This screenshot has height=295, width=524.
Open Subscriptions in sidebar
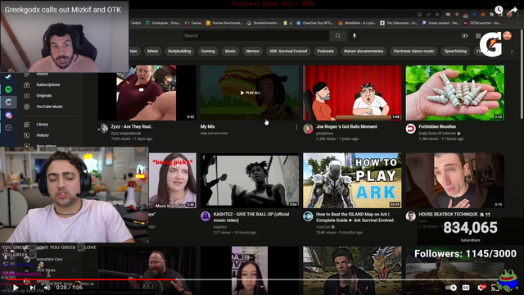click(48, 85)
